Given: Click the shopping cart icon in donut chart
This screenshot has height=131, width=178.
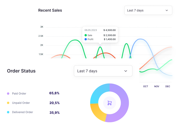Looking at the screenshot, I should pyautogui.click(x=109, y=103).
